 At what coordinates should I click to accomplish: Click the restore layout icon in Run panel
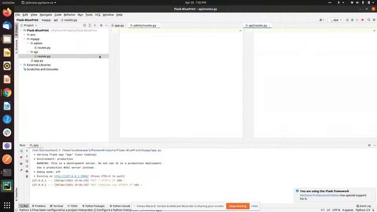point(21,164)
